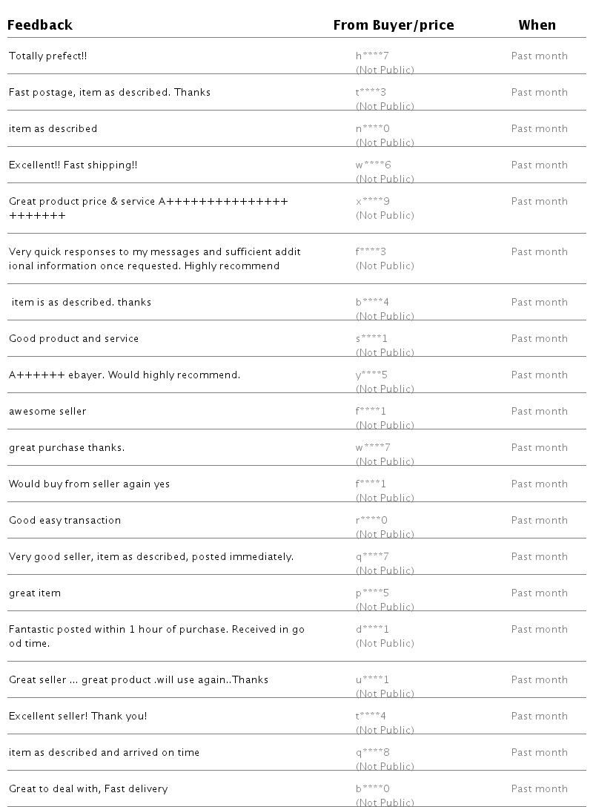Click 'Excellent seller! Thank you!' feedback comment
This screenshot has height=807, width=593.
click(78, 716)
